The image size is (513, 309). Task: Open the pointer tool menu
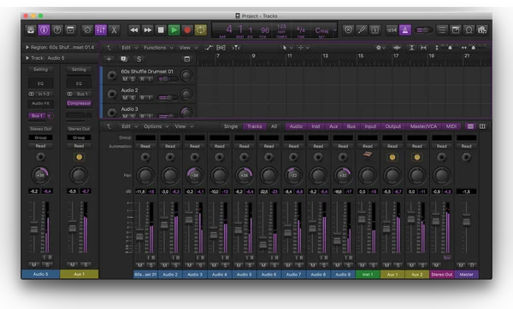tap(287, 48)
